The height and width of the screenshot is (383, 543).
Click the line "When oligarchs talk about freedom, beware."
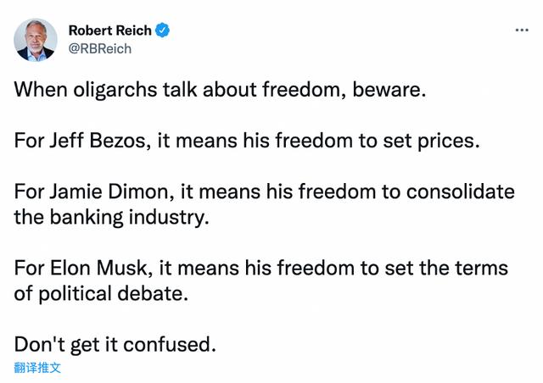(x=219, y=89)
